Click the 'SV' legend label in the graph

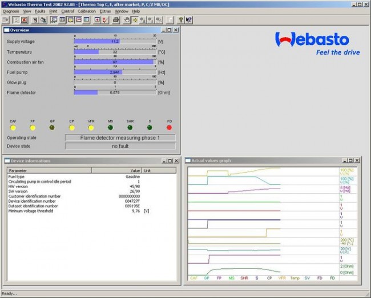(x=307, y=278)
